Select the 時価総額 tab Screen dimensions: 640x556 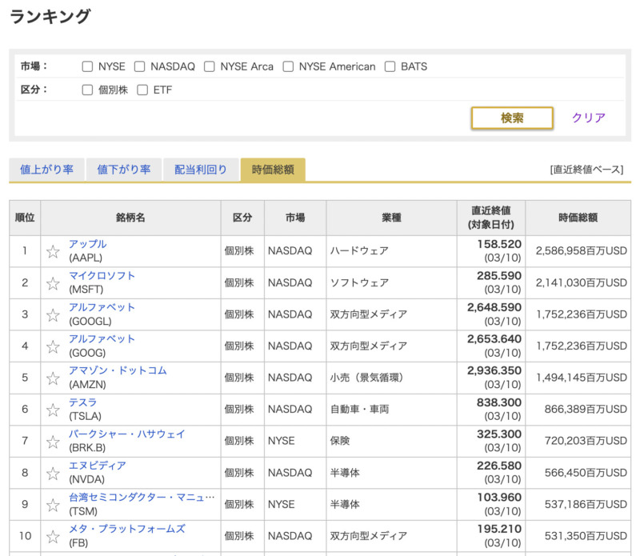tap(273, 170)
